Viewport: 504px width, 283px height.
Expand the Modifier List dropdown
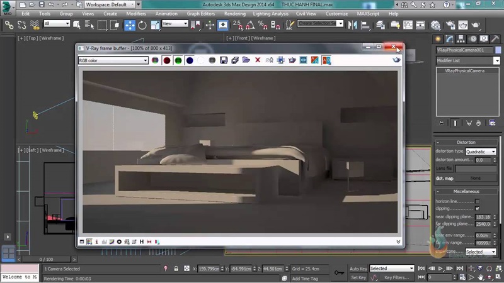(496, 61)
